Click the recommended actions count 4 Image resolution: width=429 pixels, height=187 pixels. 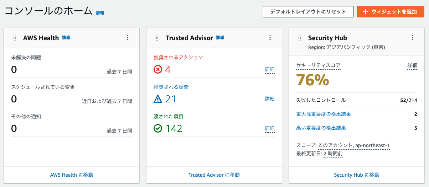point(168,69)
